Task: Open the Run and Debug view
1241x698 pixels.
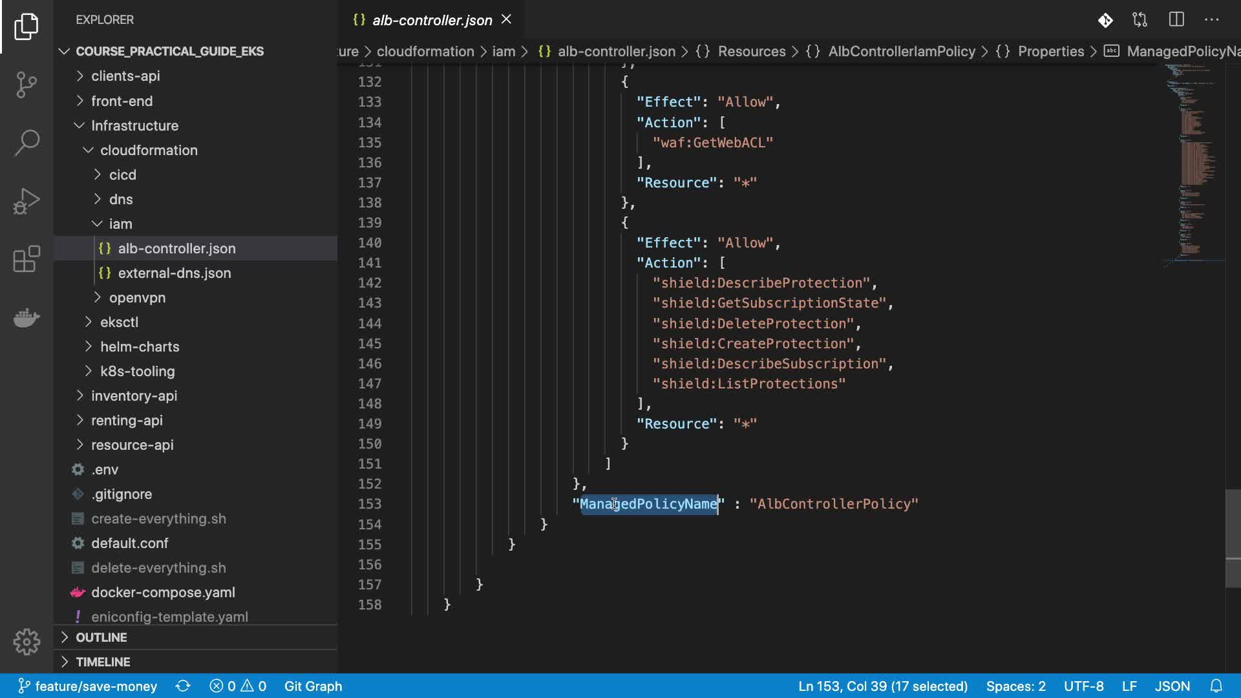Action: click(27, 201)
